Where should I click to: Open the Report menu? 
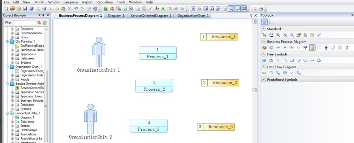[x=87, y=2]
